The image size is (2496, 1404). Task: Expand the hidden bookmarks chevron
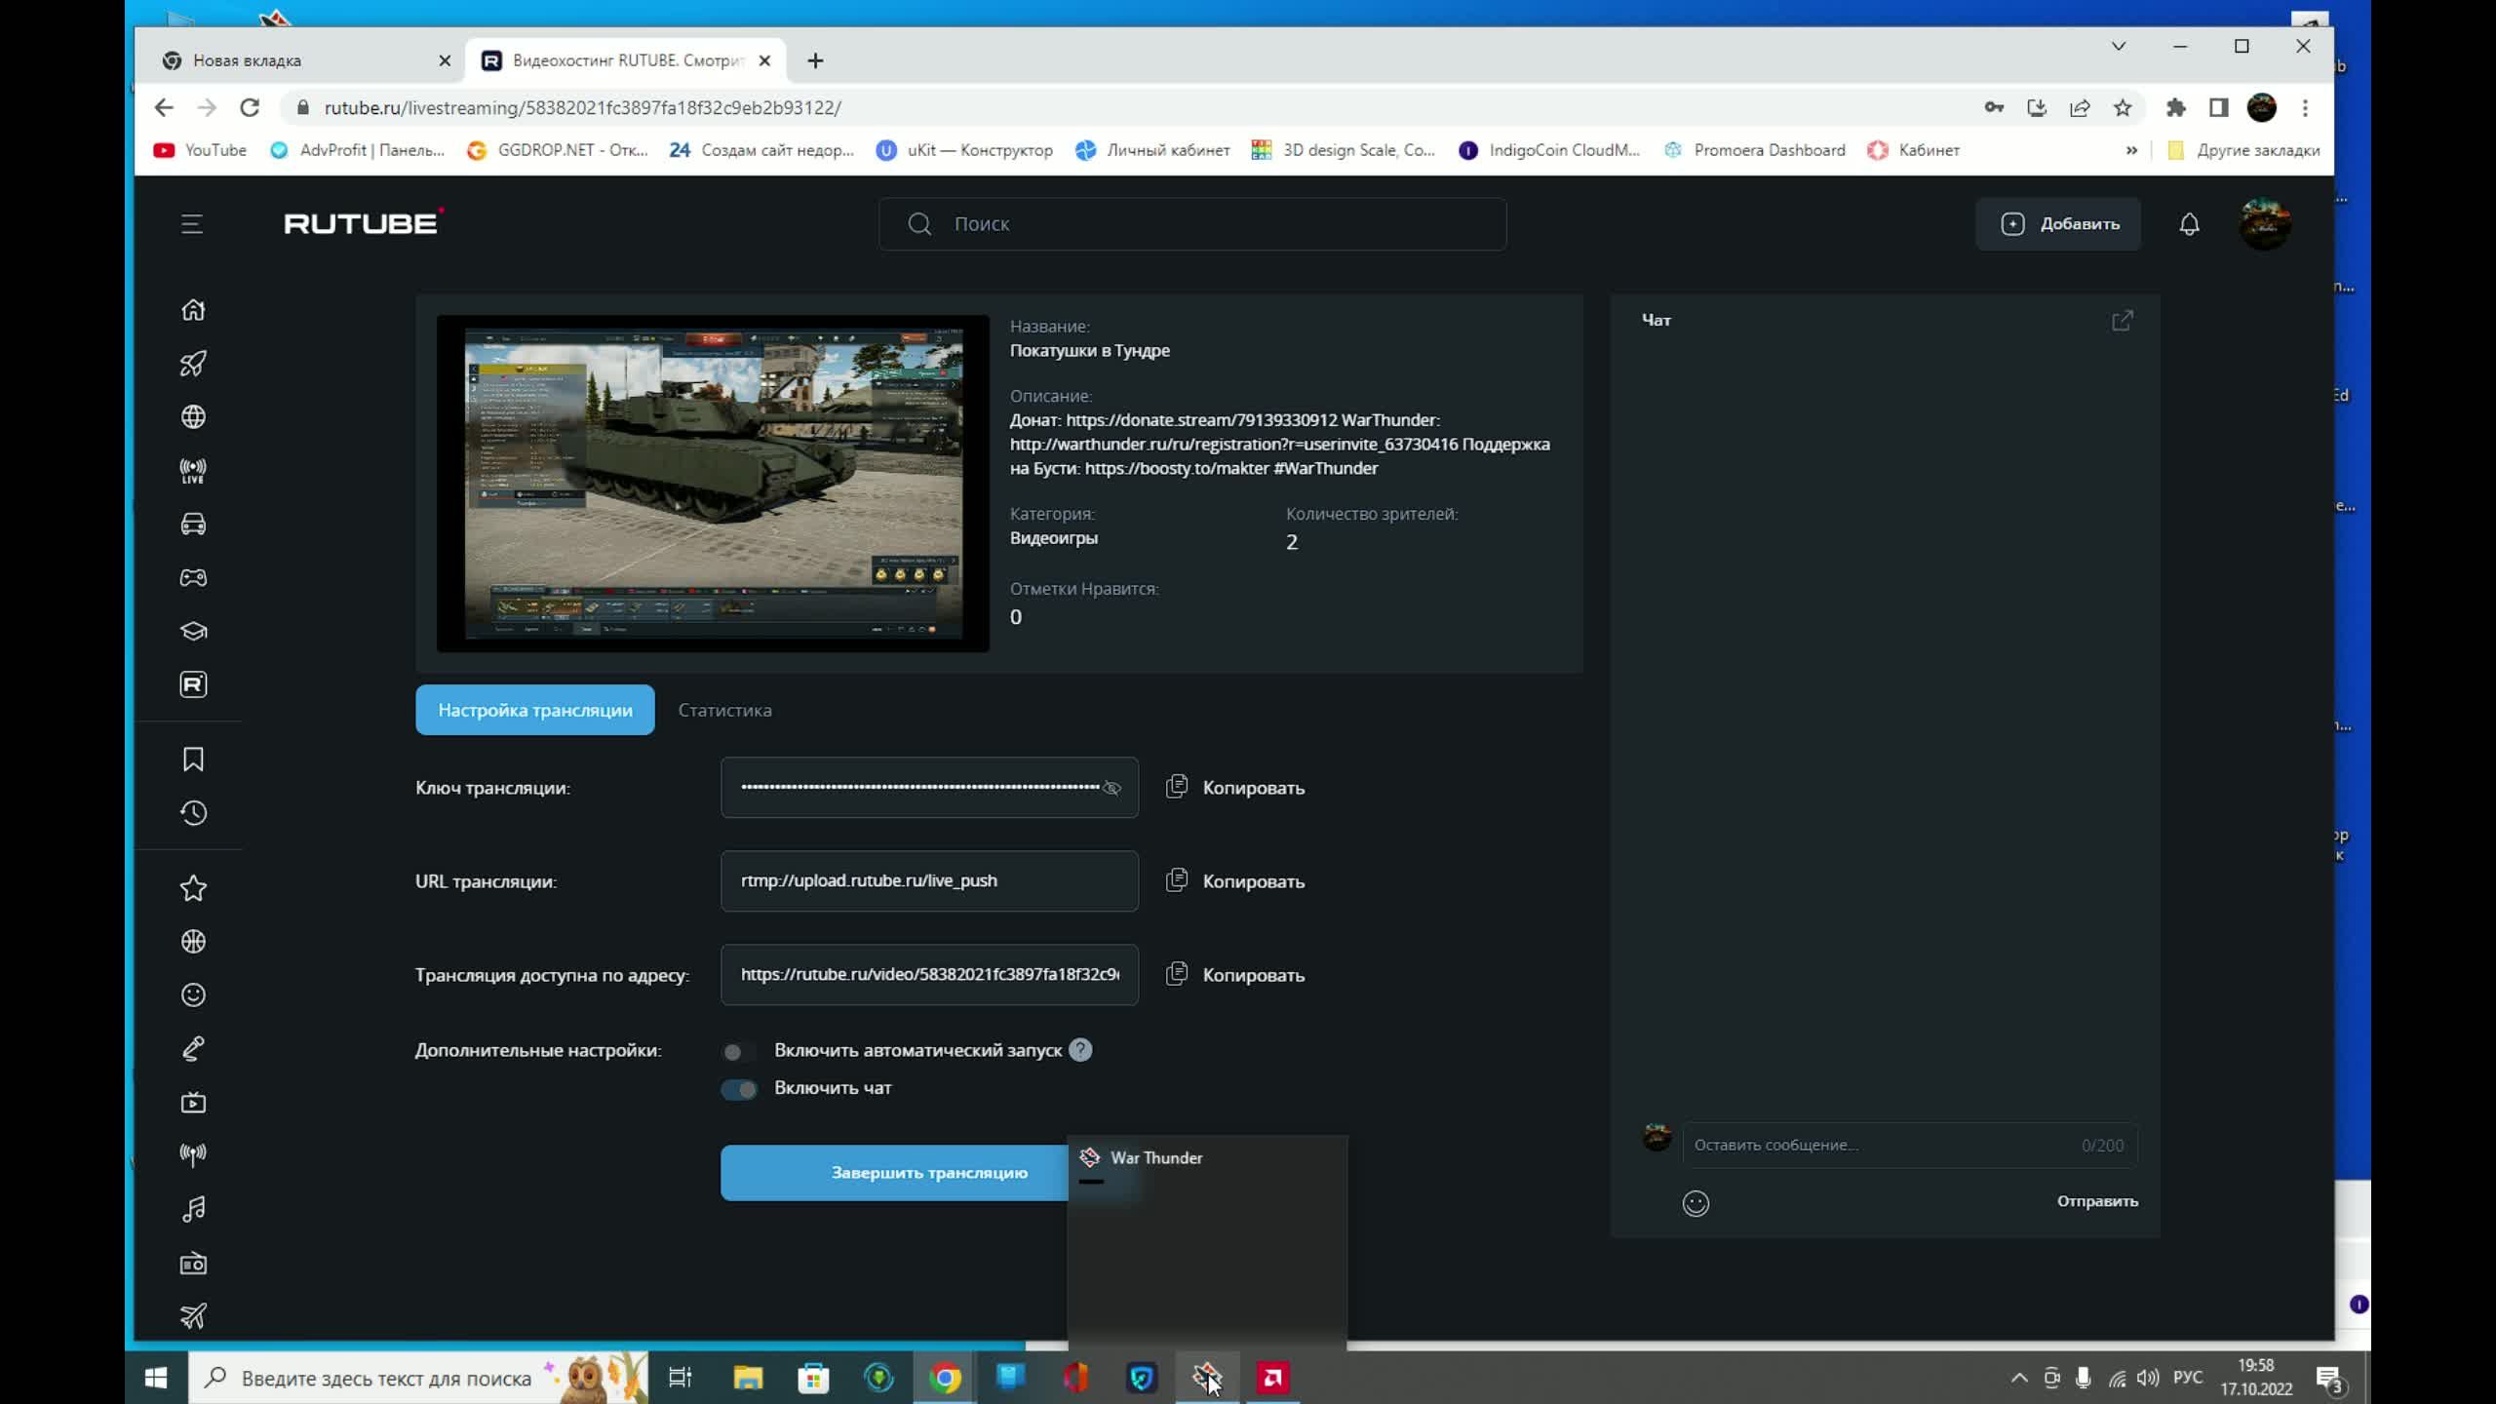[x=2131, y=150]
